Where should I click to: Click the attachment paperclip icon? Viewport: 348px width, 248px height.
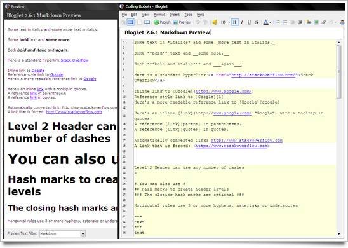324,22
